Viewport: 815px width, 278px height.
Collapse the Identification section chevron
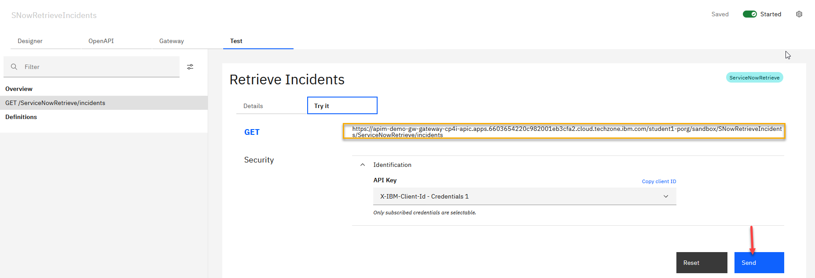tap(363, 165)
